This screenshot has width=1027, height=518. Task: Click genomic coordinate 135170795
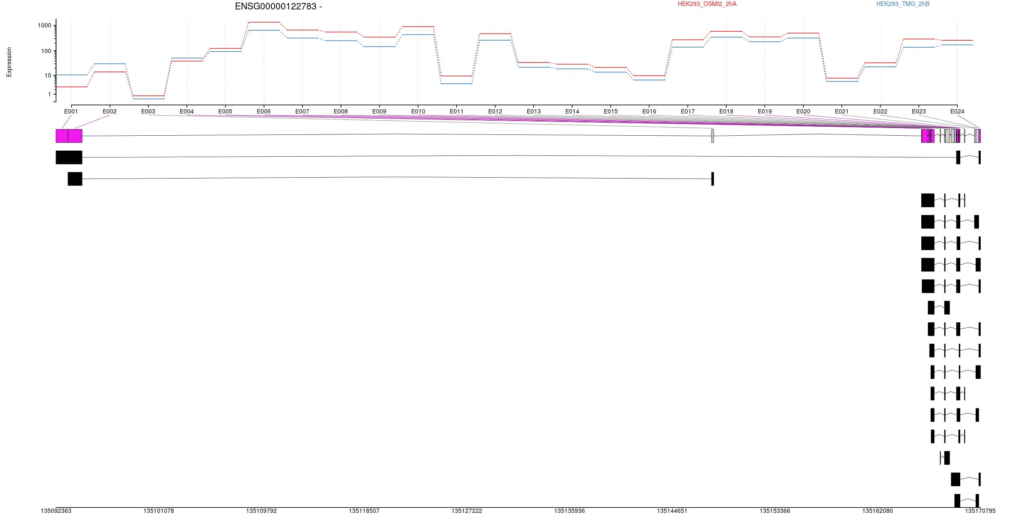pyautogui.click(x=980, y=511)
